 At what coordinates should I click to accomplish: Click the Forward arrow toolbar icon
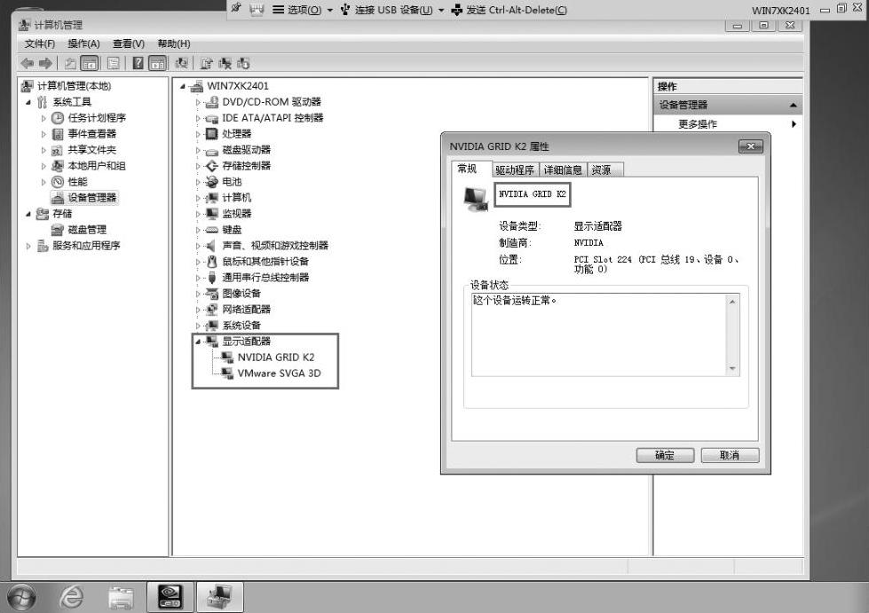click(x=45, y=64)
